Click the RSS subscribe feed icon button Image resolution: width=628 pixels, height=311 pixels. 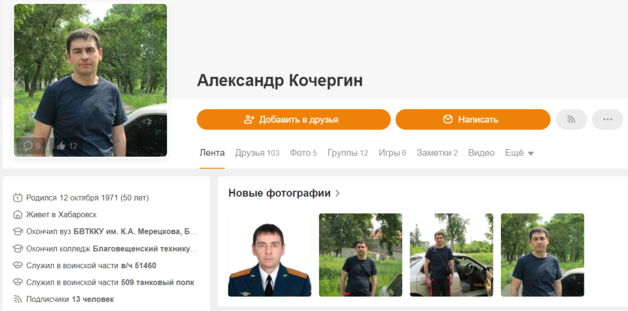571,119
